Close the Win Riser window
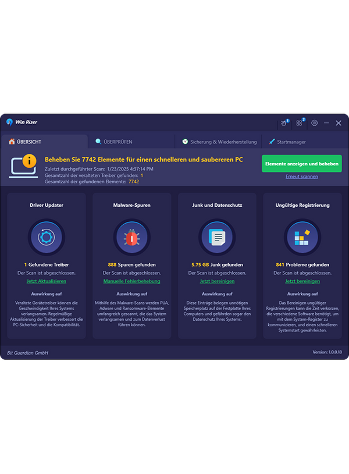Image resolution: width=349 pixels, height=474 pixels. point(339,123)
